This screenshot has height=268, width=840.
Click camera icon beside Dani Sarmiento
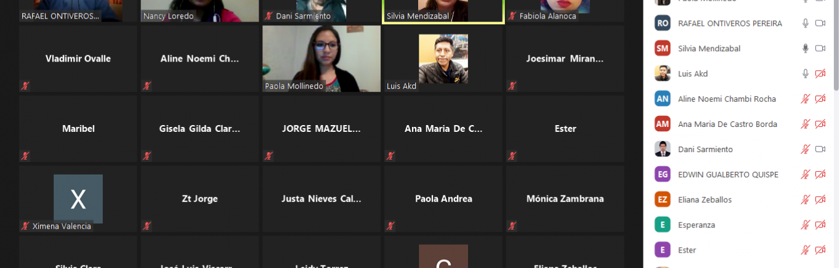tap(820, 150)
